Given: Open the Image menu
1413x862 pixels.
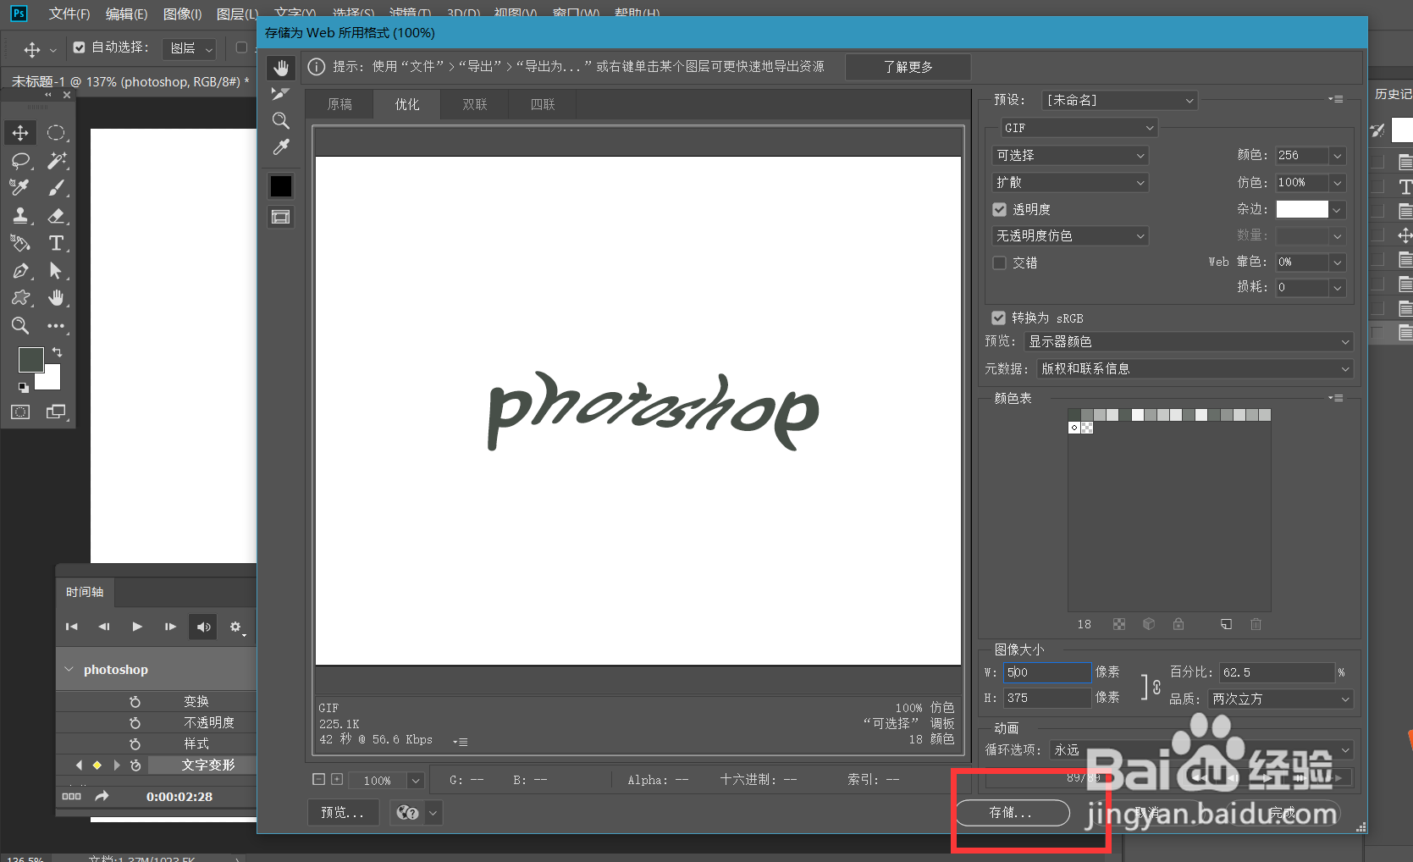Looking at the screenshot, I should 182,14.
